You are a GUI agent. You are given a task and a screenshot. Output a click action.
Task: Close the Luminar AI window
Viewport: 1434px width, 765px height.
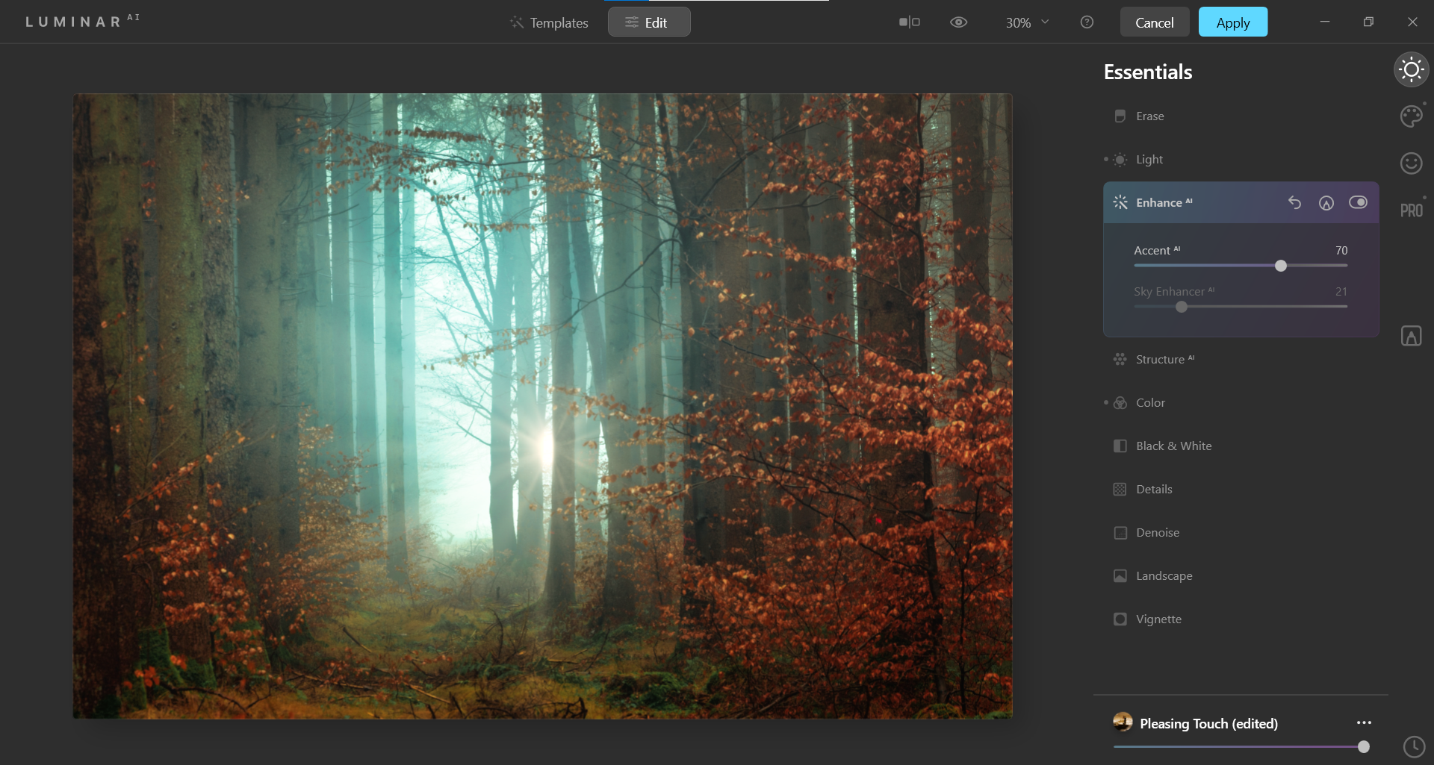coord(1412,22)
